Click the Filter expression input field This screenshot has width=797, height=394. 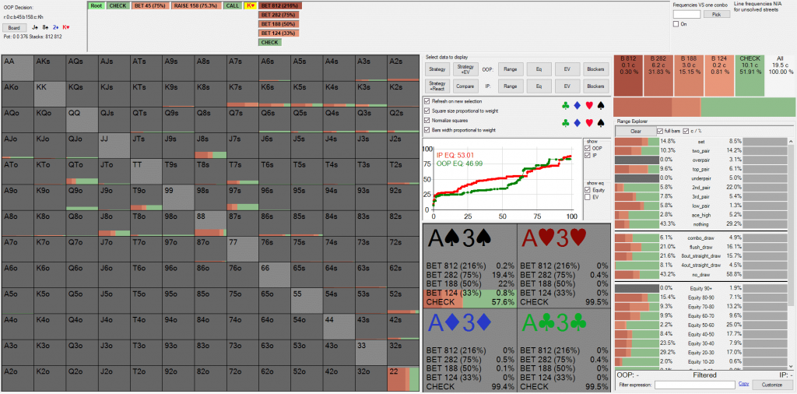point(694,385)
